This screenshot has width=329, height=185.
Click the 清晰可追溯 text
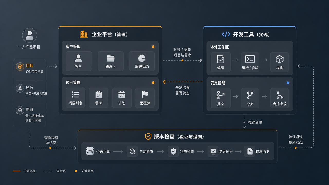(x=33, y=120)
